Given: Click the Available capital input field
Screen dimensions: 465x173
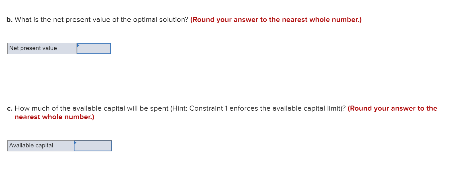Looking at the screenshot, I should point(93,146).
